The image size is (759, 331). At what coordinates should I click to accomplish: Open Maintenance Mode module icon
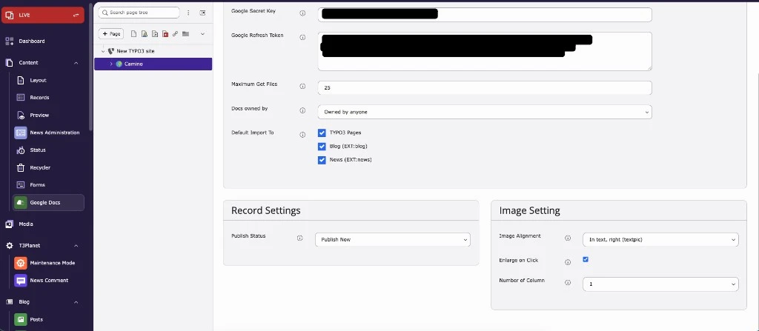pos(21,264)
